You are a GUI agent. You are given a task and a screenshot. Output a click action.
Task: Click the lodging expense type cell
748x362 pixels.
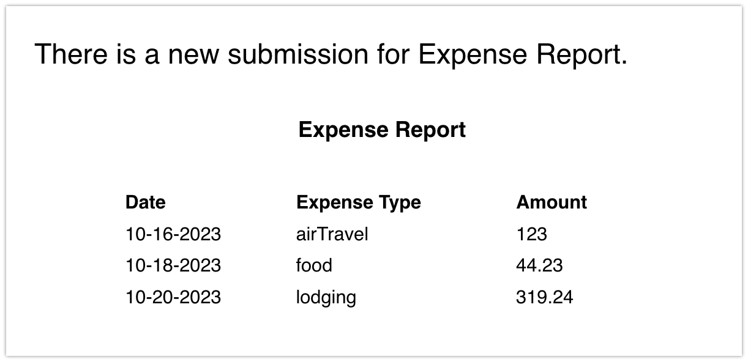(x=326, y=298)
